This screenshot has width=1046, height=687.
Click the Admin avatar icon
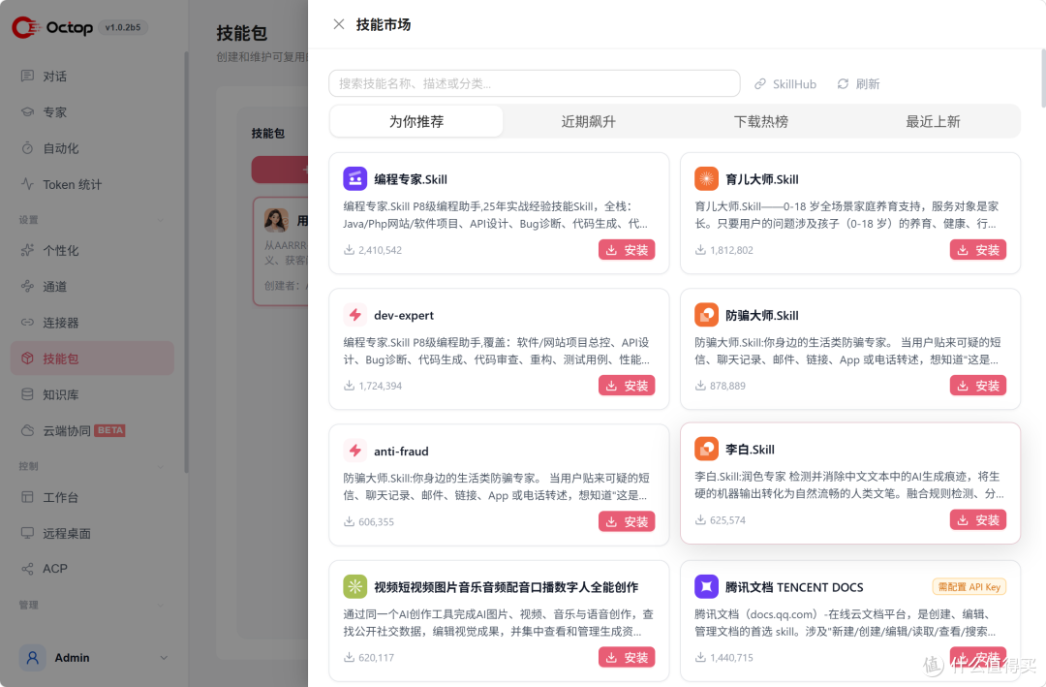[32, 658]
